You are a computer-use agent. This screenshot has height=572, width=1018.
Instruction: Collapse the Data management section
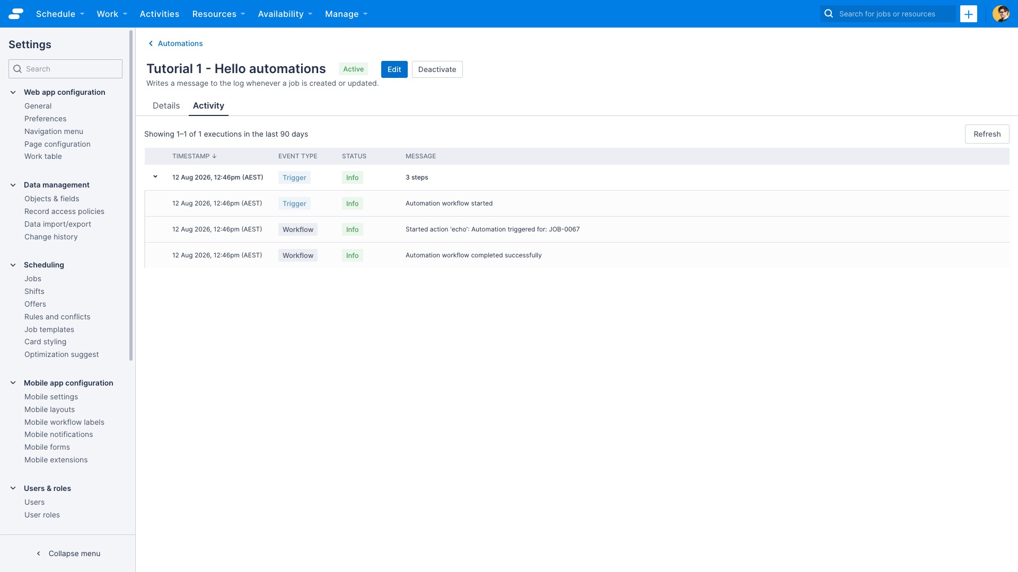[13, 185]
